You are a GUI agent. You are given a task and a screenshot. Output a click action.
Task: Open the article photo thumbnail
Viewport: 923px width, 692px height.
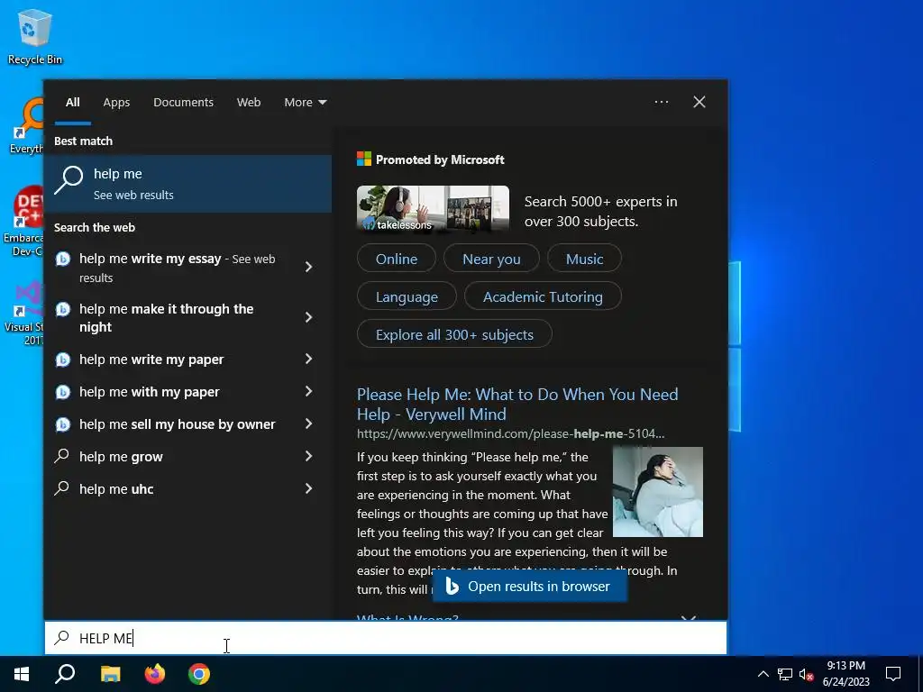coord(657,492)
